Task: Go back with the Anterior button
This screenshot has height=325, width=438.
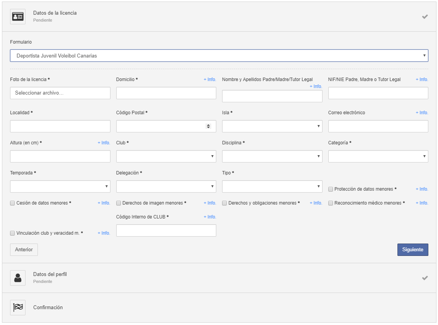Action: click(x=24, y=250)
